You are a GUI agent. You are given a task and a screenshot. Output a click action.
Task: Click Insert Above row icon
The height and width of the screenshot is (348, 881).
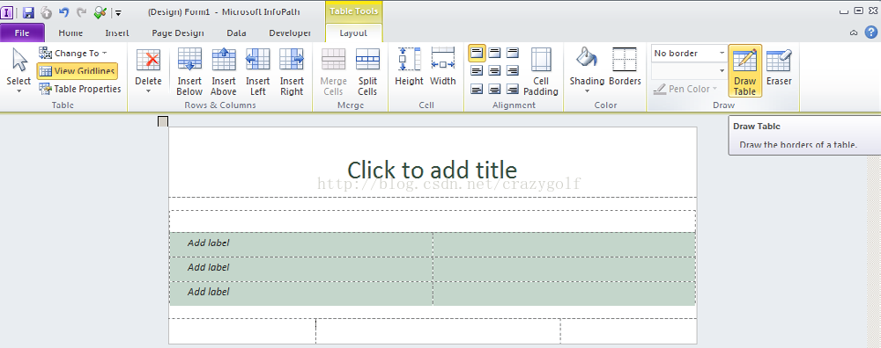click(224, 60)
